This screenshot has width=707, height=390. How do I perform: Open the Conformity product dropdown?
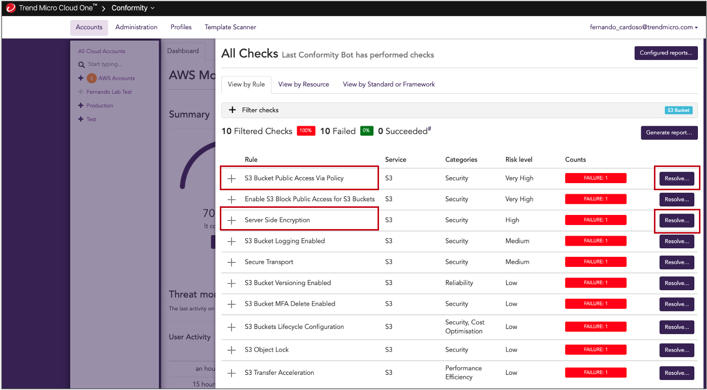[133, 8]
